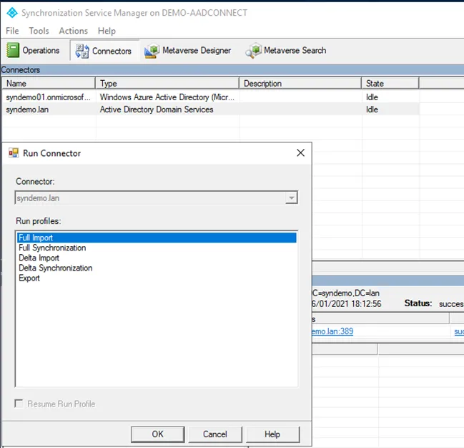The width and height of the screenshot is (464, 448).
Task: Open the Help menu
Action: [107, 31]
